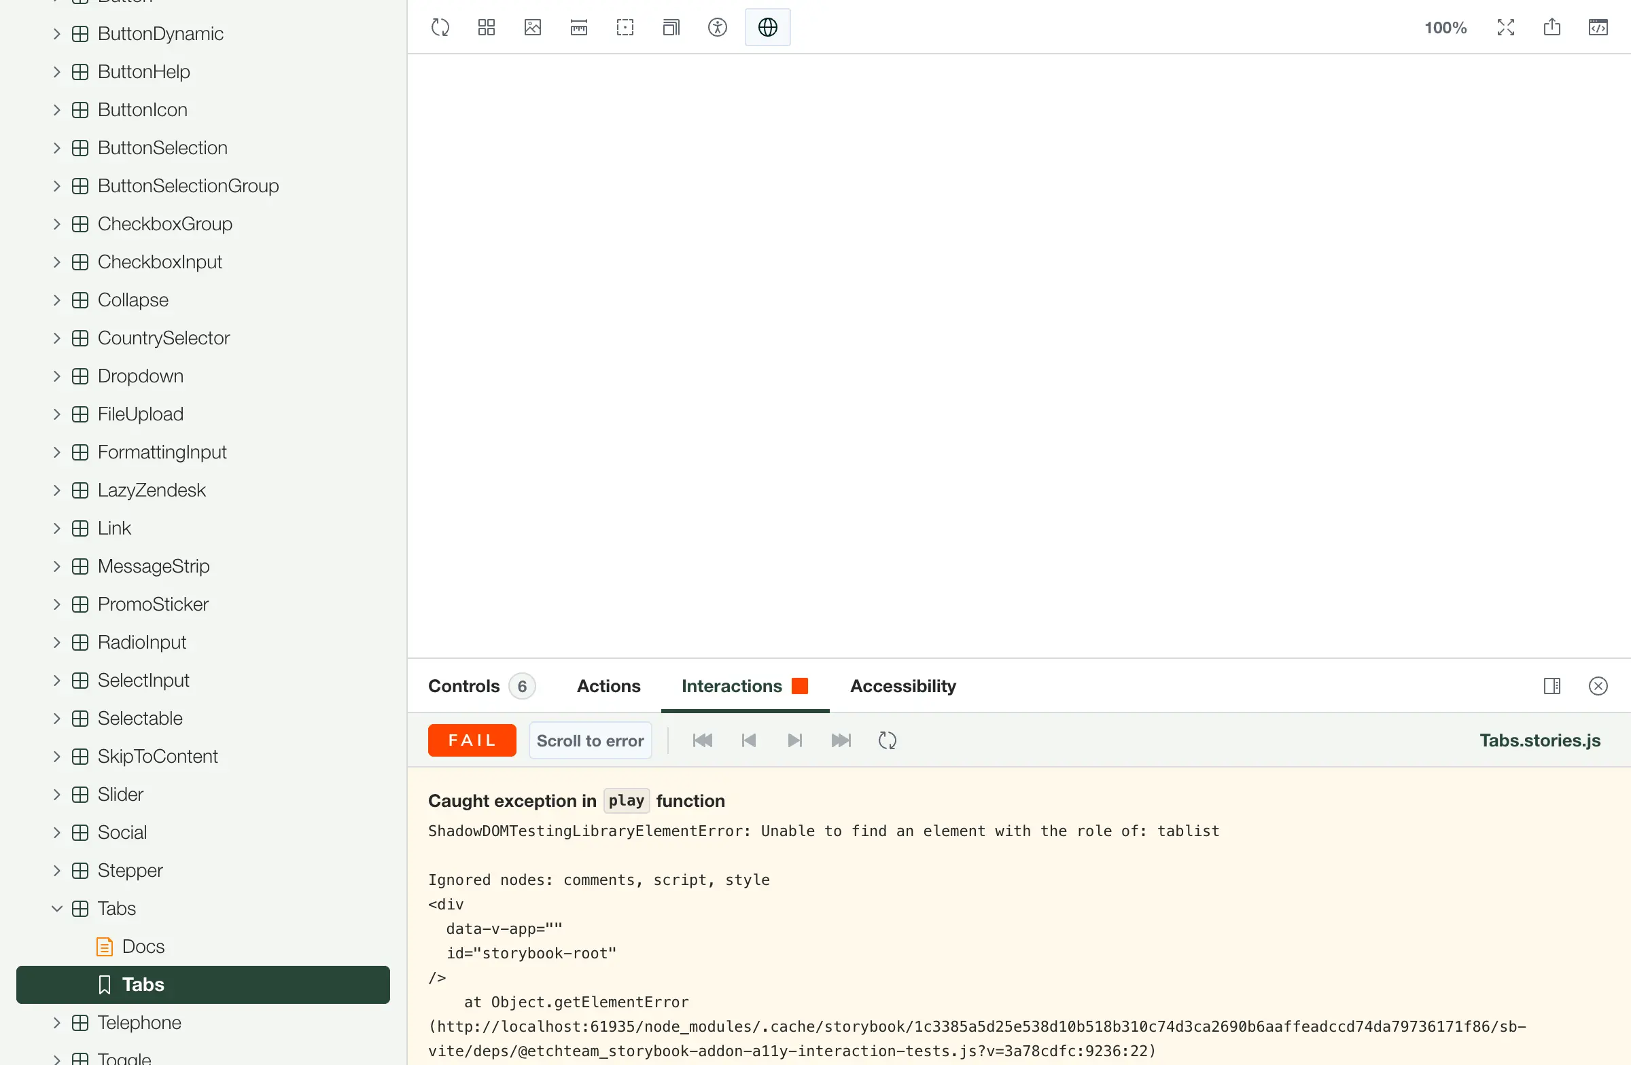Expand ButtonIcon chevron

coord(57,109)
